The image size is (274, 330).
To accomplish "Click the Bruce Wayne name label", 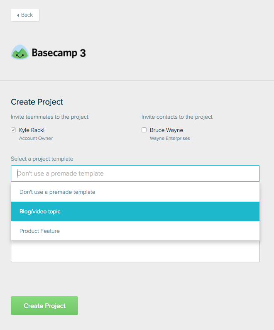I will click(x=166, y=130).
